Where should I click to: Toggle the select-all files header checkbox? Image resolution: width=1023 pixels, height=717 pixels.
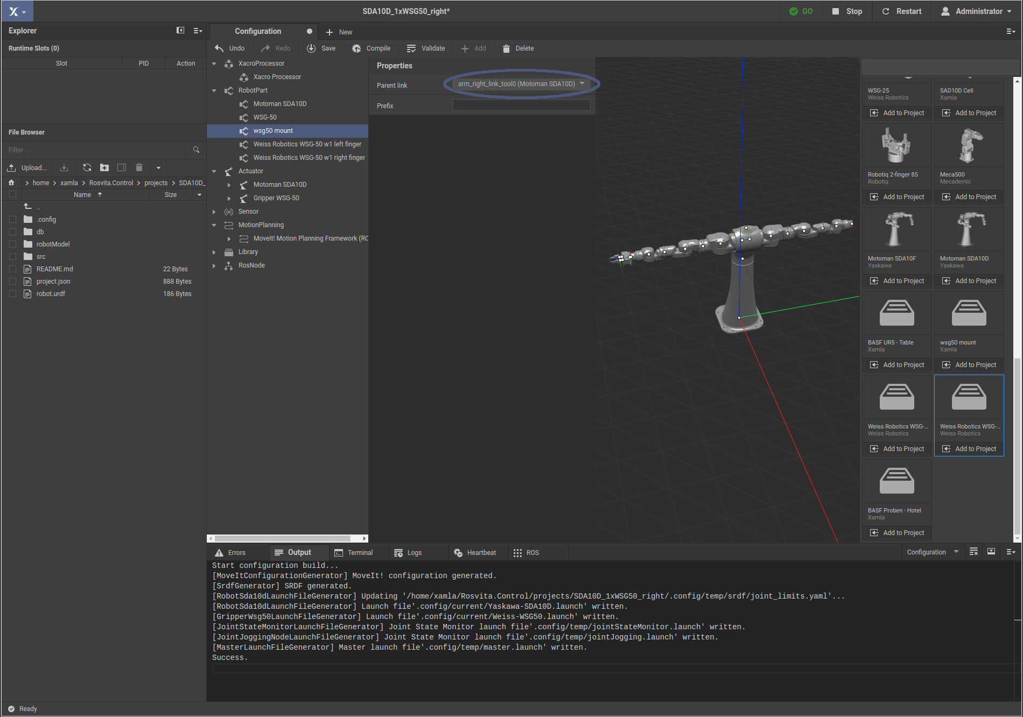13,195
